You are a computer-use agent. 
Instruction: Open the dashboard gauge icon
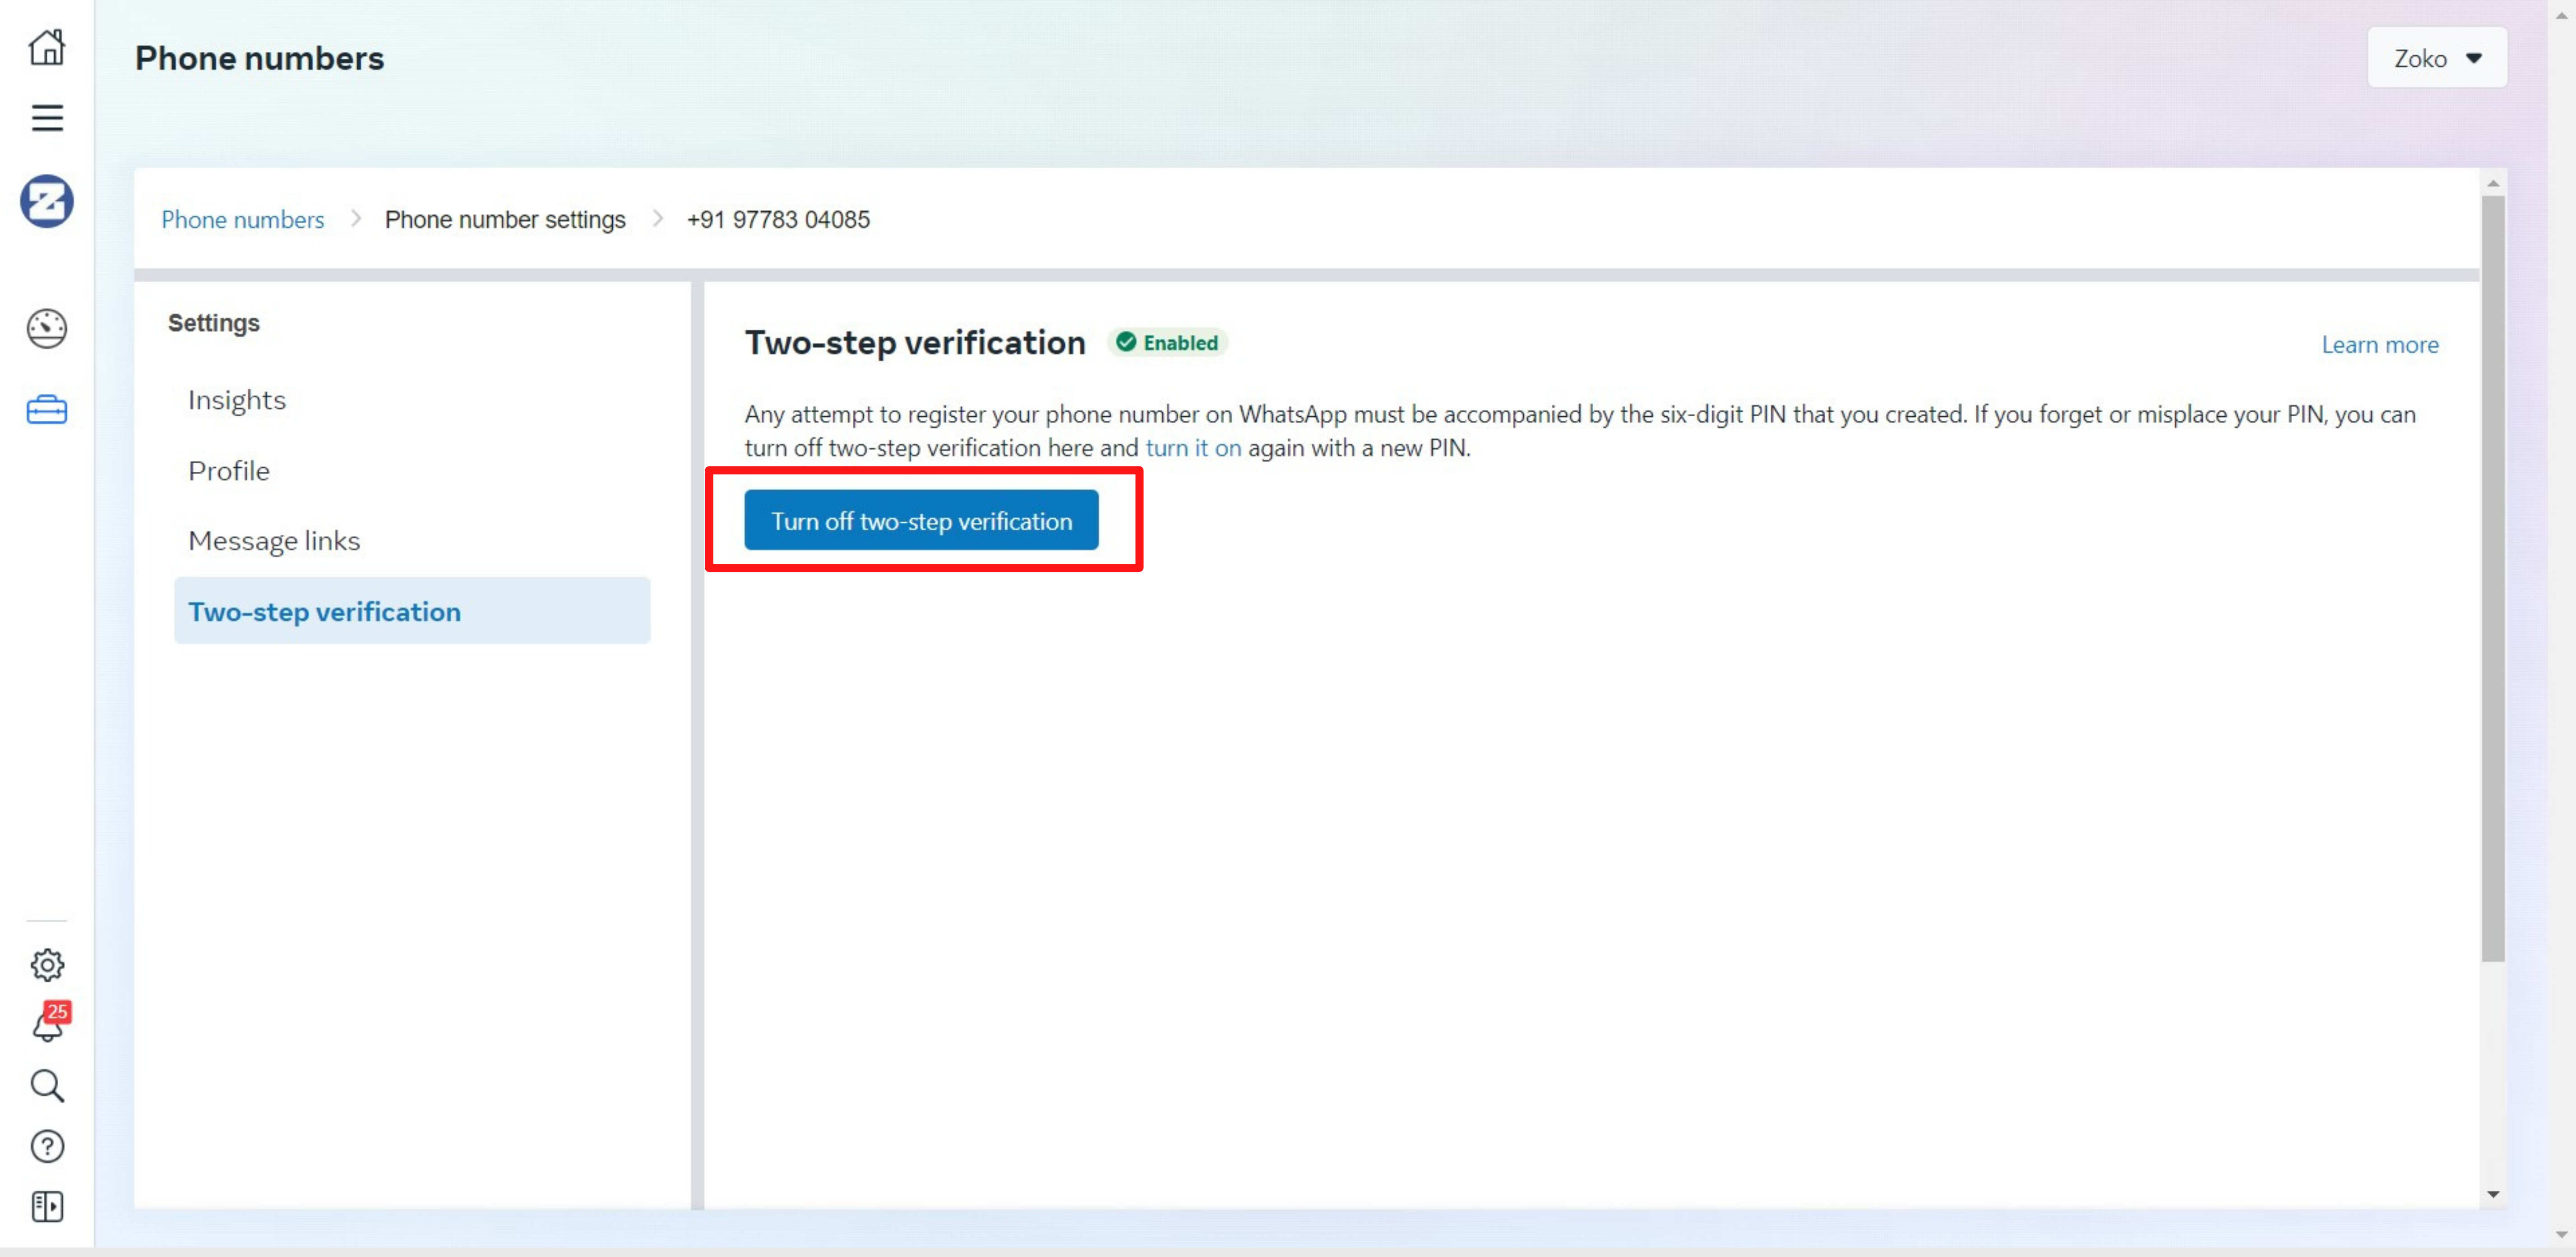[46, 329]
